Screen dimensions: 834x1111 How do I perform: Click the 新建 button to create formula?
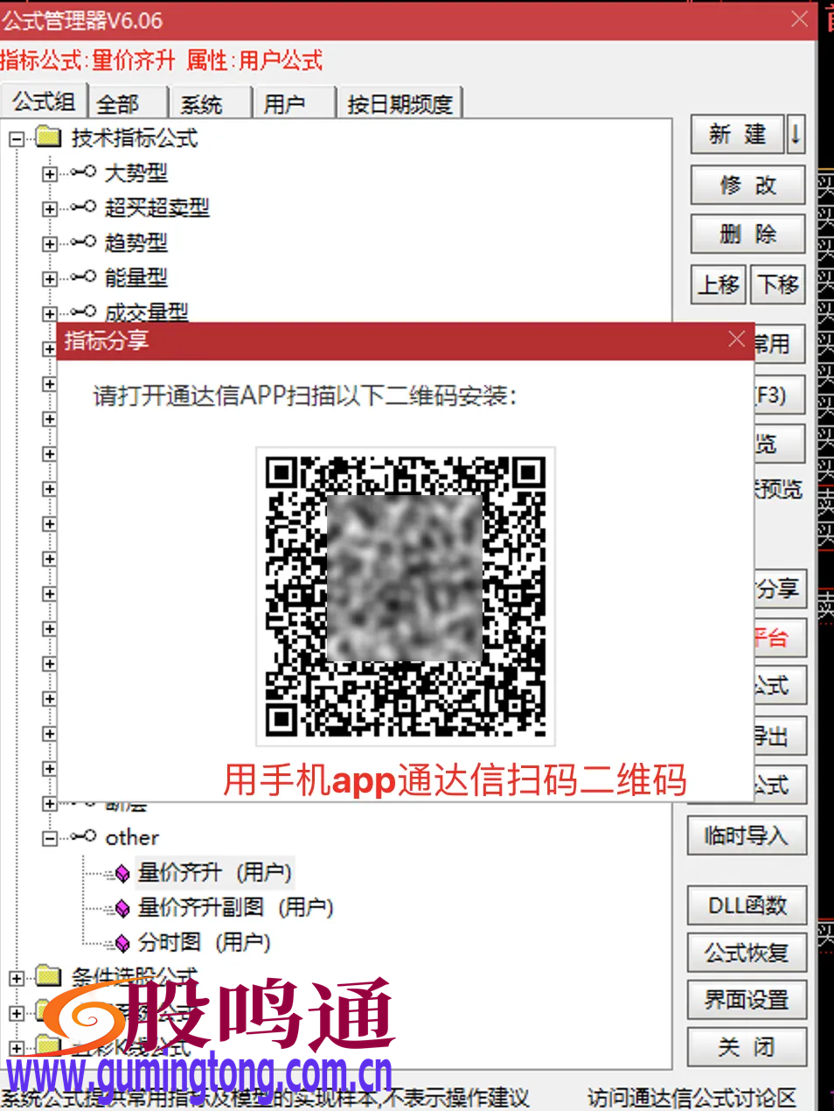point(737,135)
